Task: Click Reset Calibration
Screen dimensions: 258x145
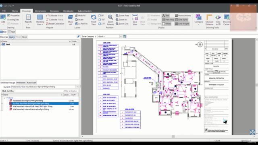Action: [55, 24]
